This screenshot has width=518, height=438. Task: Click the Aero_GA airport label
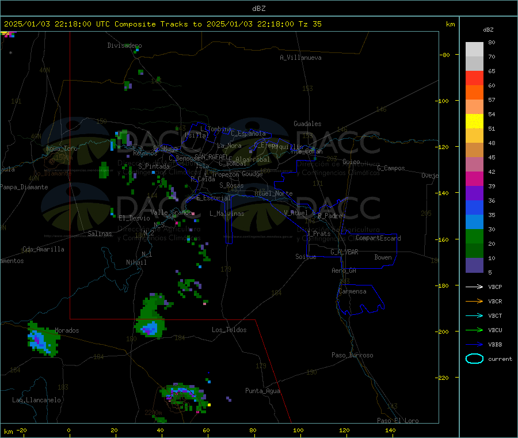pyautogui.click(x=344, y=271)
